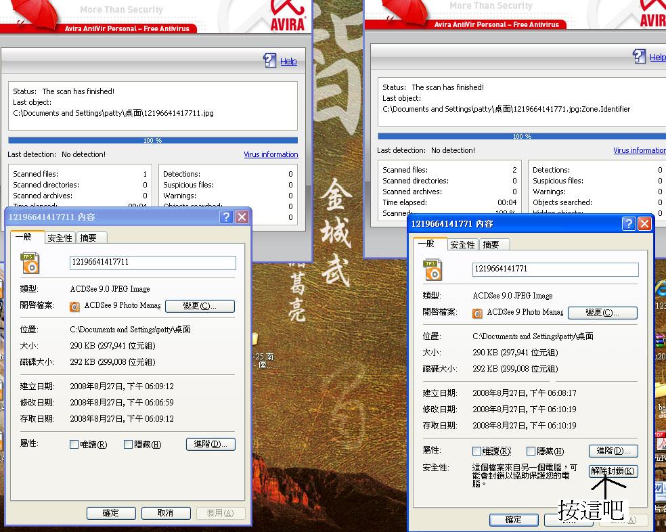The width and height of the screenshot is (666, 532).
Task: Open 進階(D)... in right properties dialog
Action: [x=613, y=451]
